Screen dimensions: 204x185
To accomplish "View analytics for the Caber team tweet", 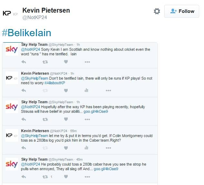I will tap(87, 148).
